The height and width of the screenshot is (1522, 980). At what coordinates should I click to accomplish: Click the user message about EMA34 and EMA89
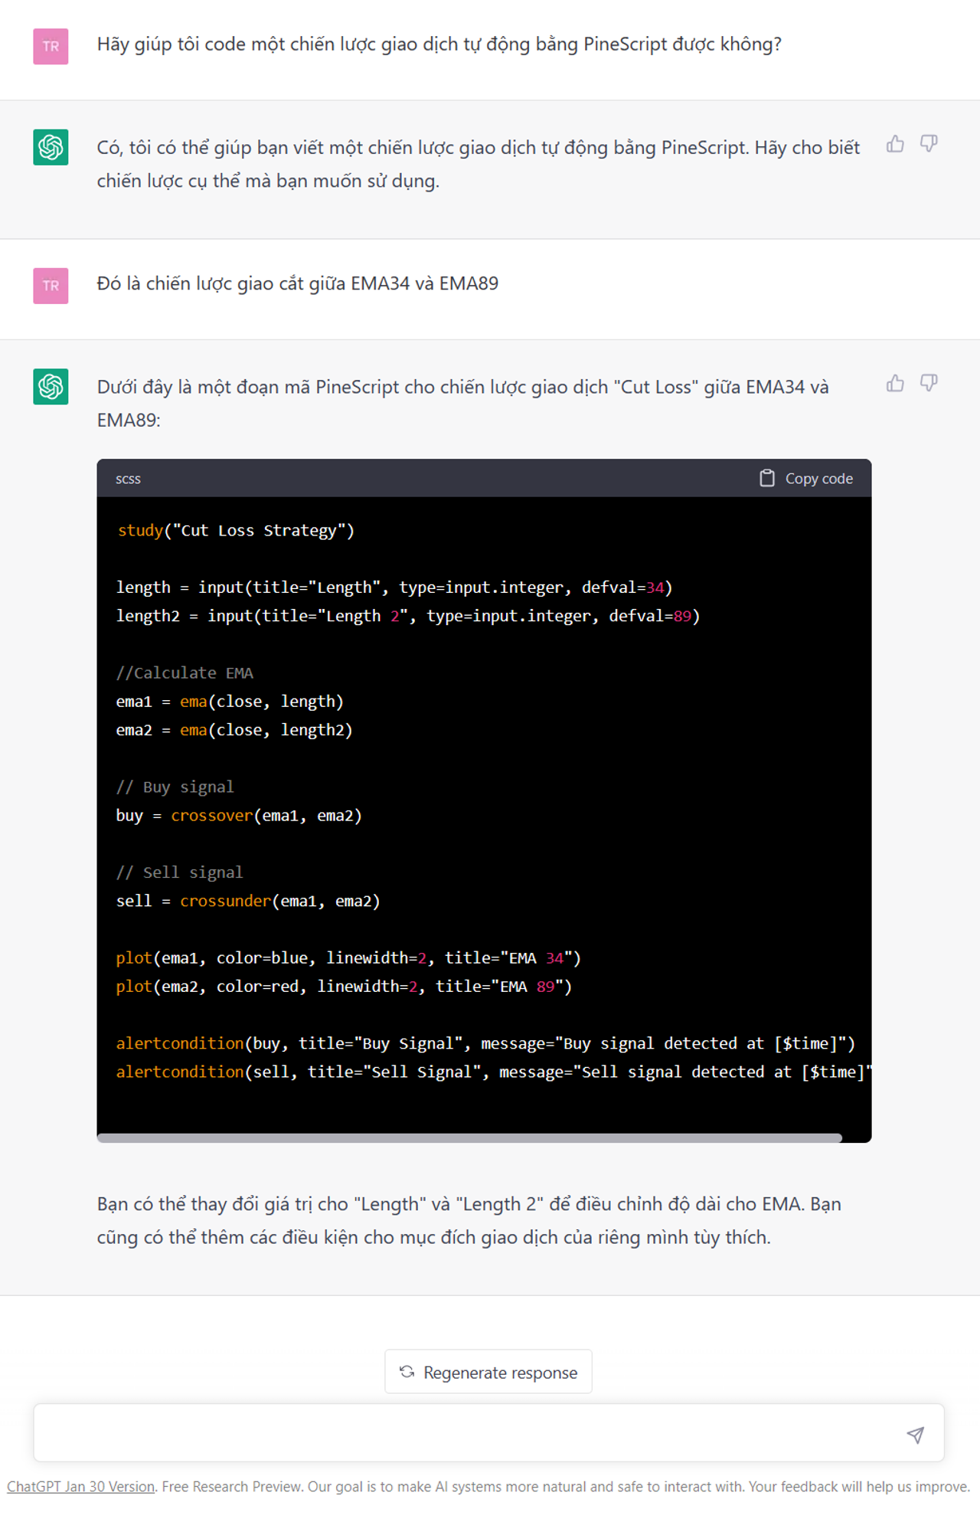[x=297, y=284]
